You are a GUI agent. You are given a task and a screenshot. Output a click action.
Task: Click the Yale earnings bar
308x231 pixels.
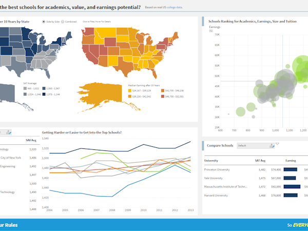[290, 178]
